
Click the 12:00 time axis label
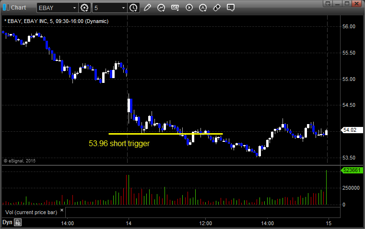206,223
